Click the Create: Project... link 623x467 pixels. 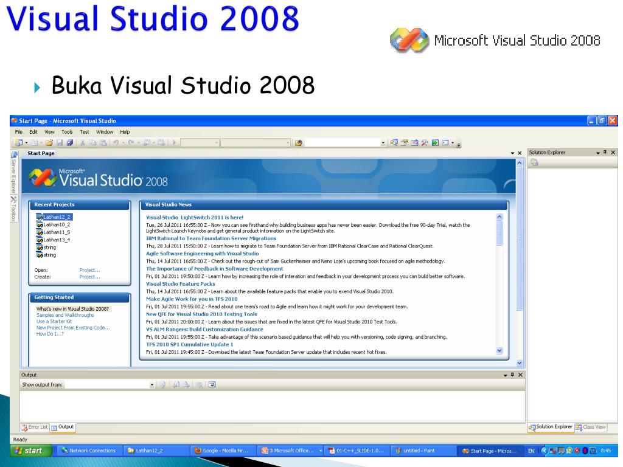coord(90,277)
